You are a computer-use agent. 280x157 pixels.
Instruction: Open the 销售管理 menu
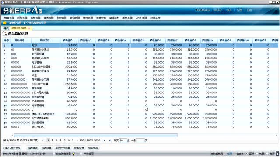click(x=9, y=17)
